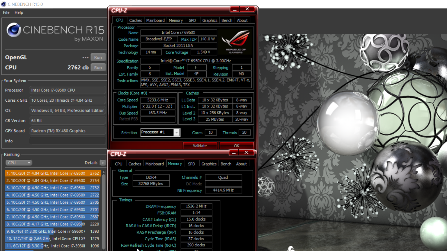Image resolution: width=447 pixels, height=251 pixels.
Task: Select Graphics tab in lower CPU-Z window
Action: [x=209, y=164]
